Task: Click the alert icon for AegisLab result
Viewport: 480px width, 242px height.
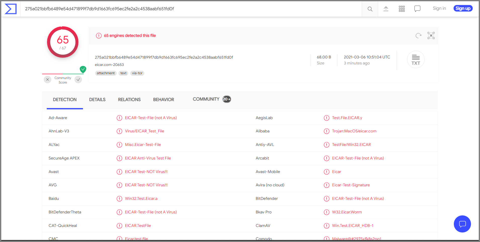Action: (x=327, y=118)
